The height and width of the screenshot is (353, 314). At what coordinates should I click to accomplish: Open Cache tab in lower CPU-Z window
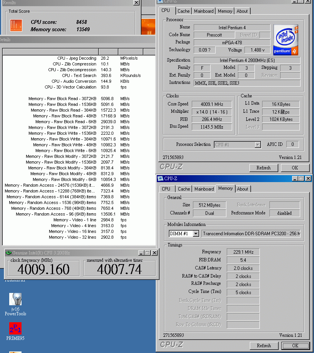click(184, 189)
